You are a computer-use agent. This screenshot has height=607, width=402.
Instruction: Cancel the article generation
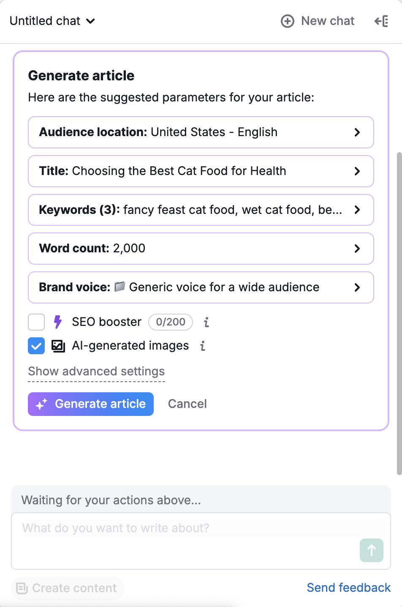tap(187, 404)
